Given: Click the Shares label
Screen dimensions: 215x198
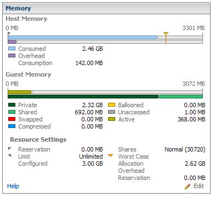Looking at the screenshot, I should (x=127, y=149).
